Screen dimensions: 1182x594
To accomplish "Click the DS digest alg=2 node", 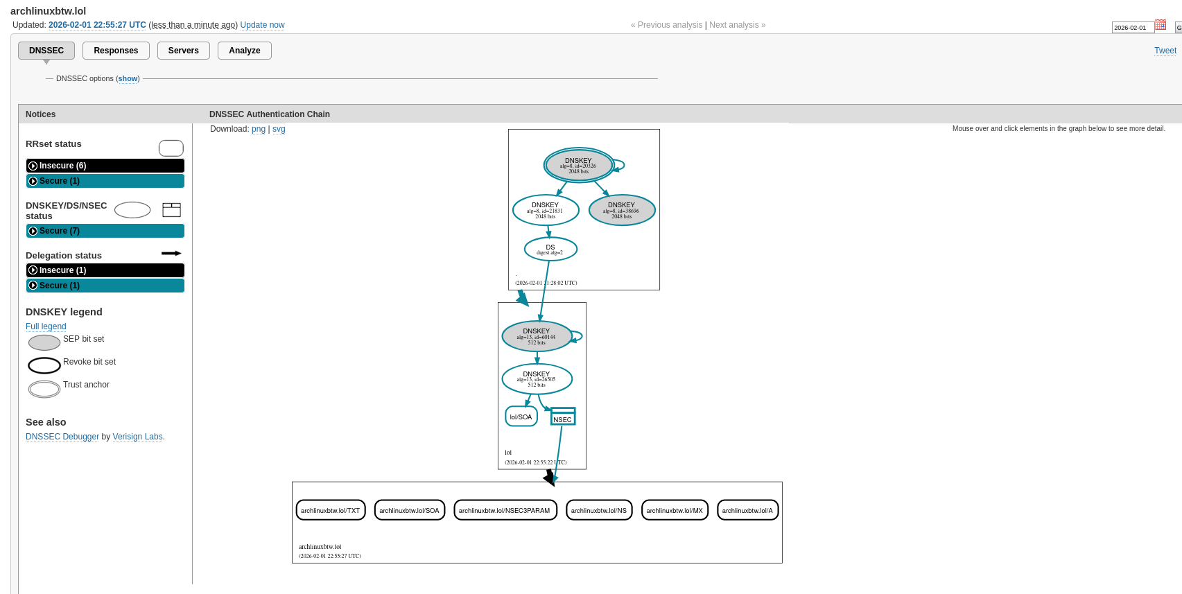I will click(x=550, y=250).
